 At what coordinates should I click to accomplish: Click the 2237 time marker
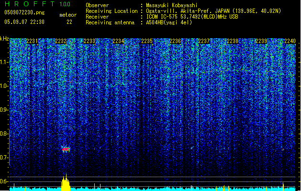click(x=204, y=41)
